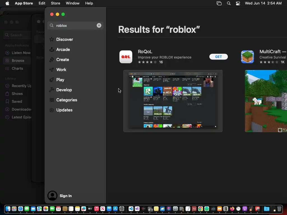
Task: View the MultiCraft screenshot preview
Action: (x=266, y=101)
